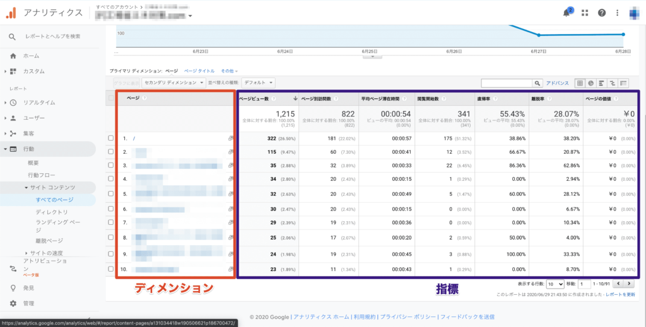The width and height of the screenshot is (646, 327).
Task: Click ページ タイトル primary dimension link
Action: (199, 71)
